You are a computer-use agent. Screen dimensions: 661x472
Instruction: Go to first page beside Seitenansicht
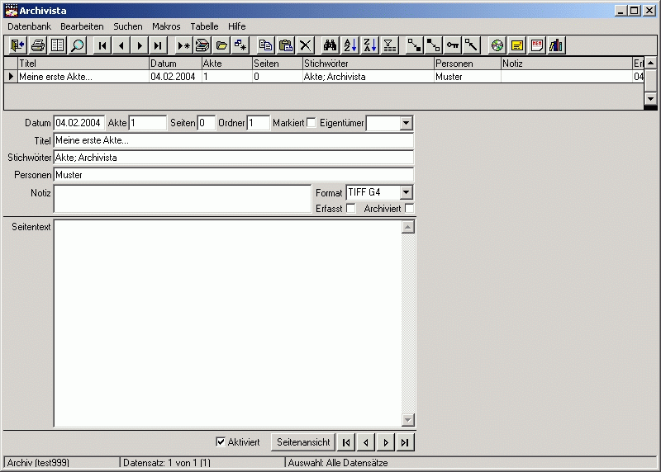pos(346,442)
